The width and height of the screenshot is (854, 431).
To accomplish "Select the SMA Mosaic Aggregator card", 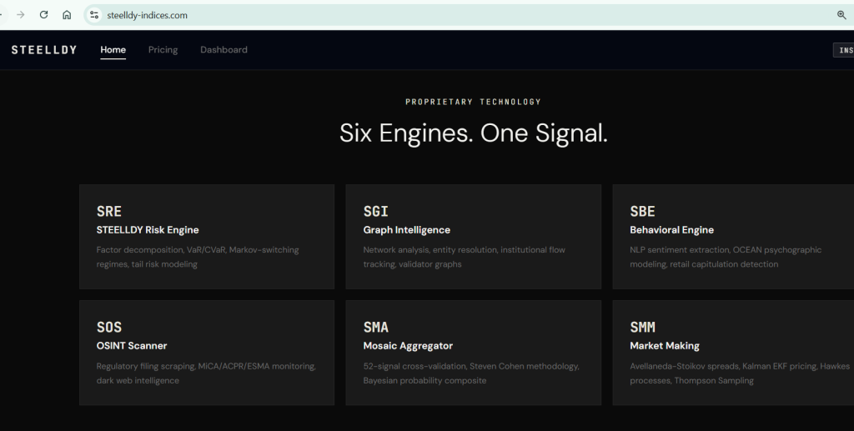I will click(474, 353).
